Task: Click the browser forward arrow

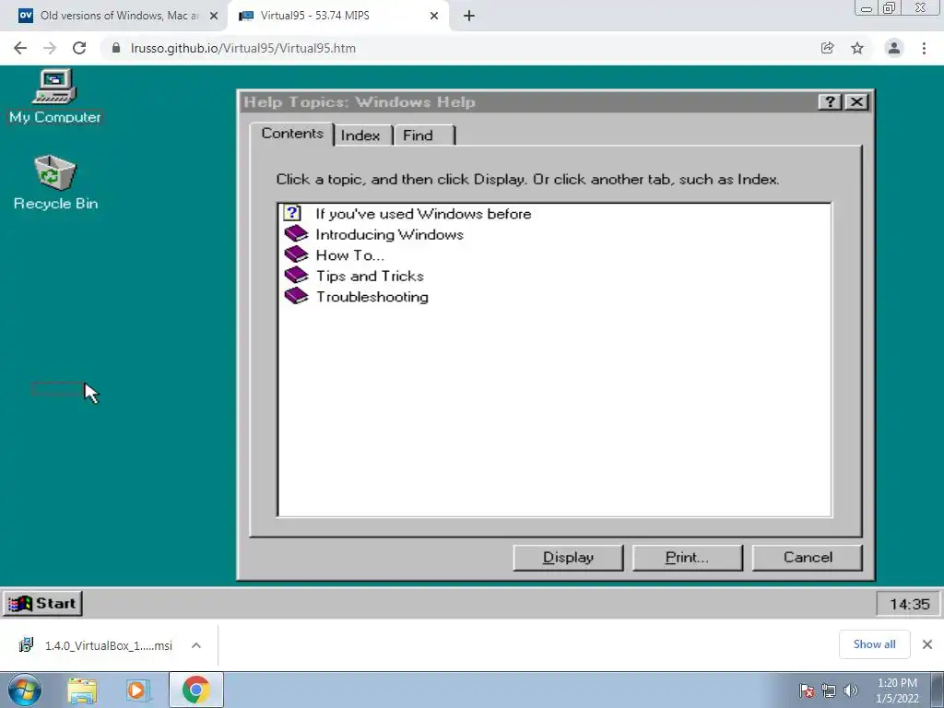Action: pyautogui.click(x=50, y=48)
